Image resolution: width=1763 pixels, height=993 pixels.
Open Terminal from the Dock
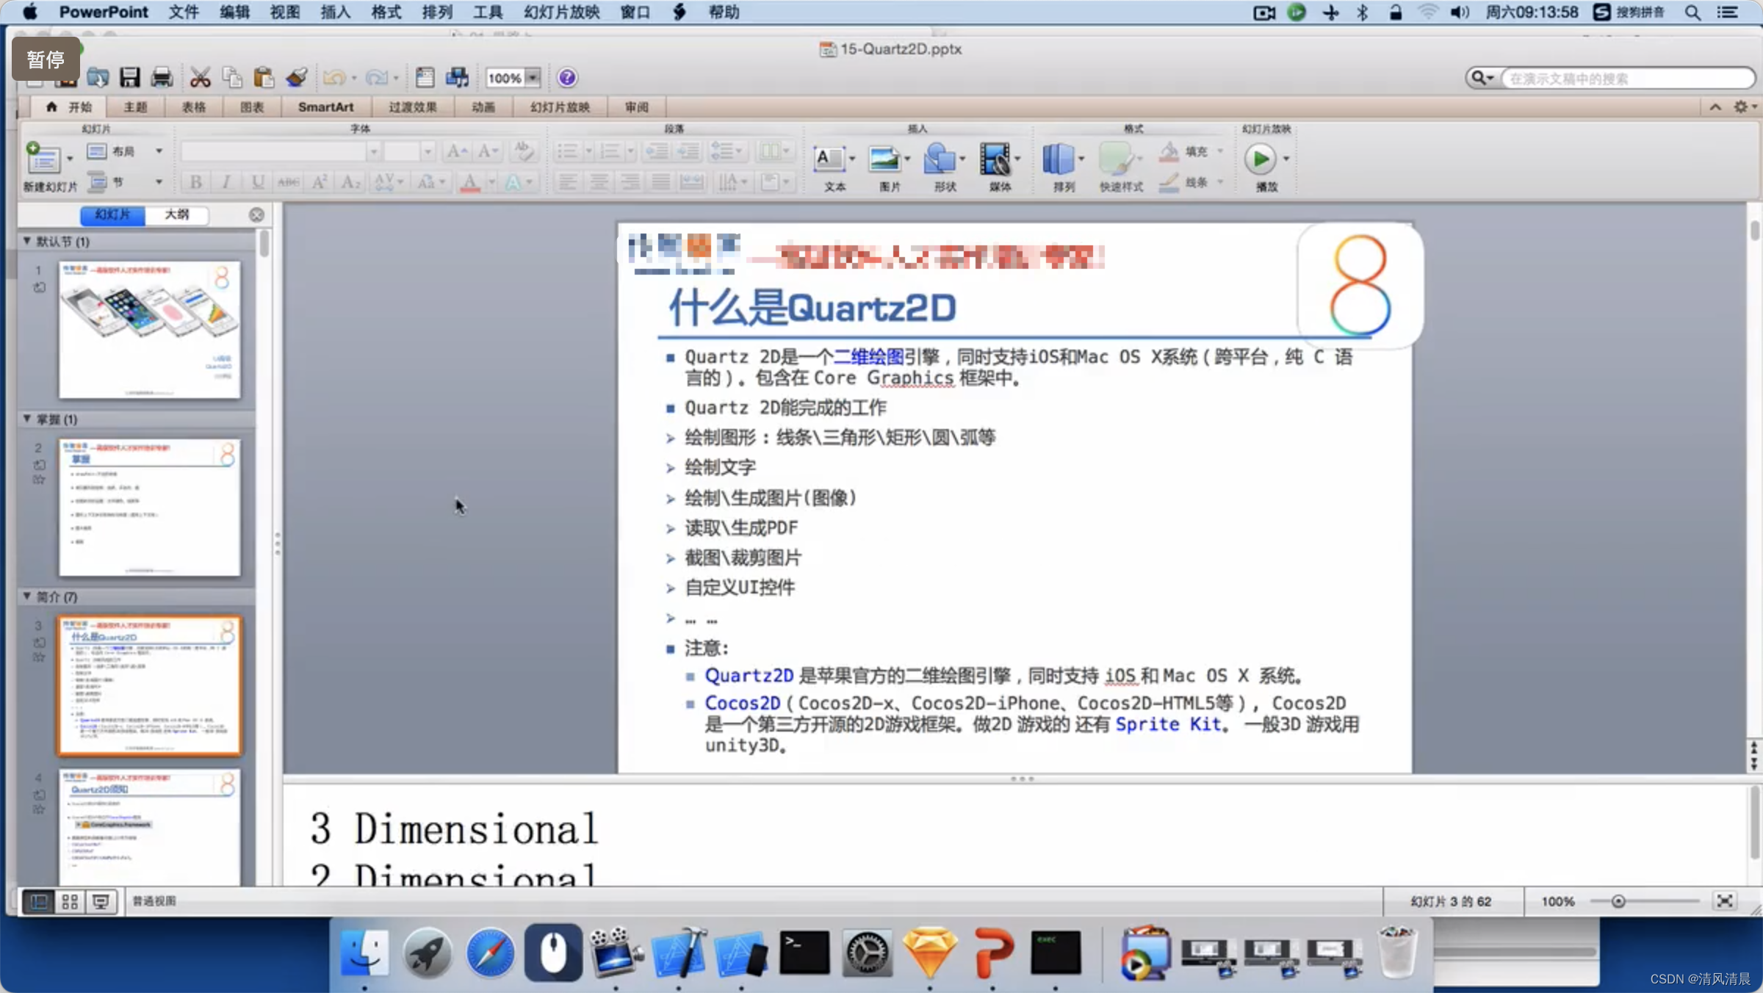click(804, 953)
